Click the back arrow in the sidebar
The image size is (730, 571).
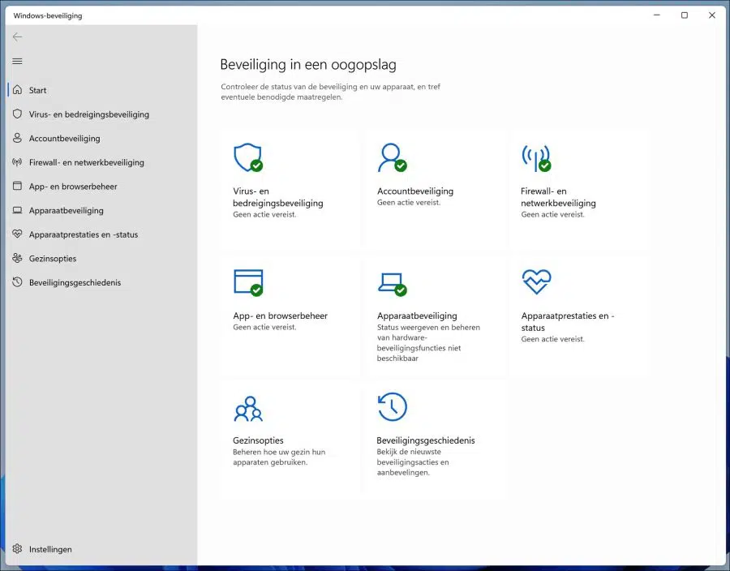[x=17, y=36]
